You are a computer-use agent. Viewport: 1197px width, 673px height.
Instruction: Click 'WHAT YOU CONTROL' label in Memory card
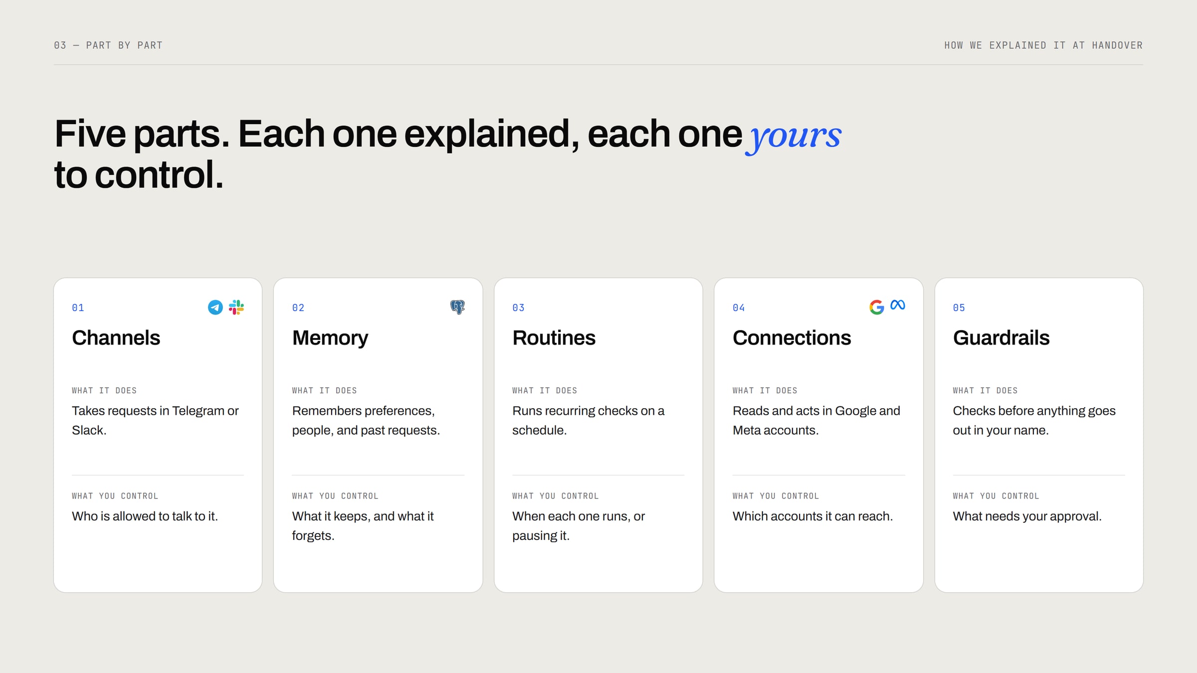pyautogui.click(x=335, y=496)
